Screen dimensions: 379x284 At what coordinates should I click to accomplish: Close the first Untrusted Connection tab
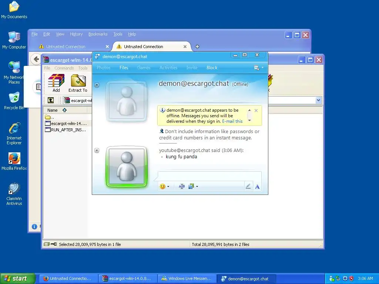(x=107, y=47)
